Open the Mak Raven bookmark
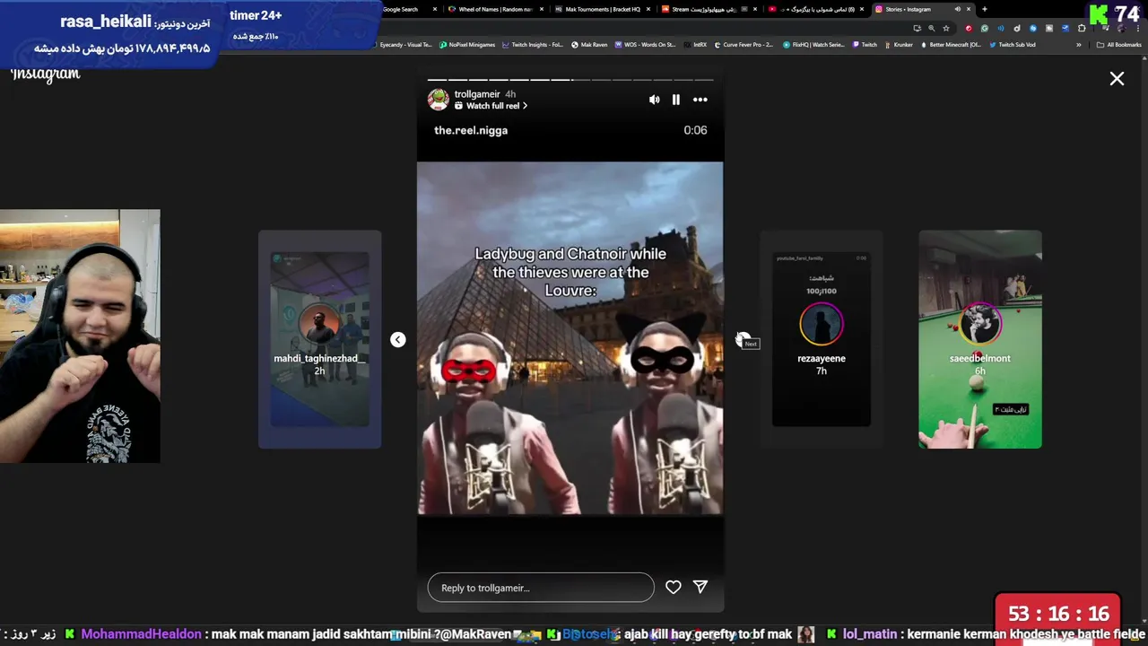The image size is (1148, 646). pos(589,44)
